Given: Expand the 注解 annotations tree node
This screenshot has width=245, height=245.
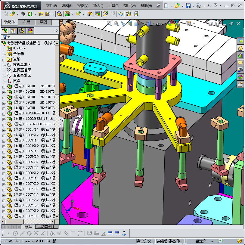Looking at the screenshot, I should coord(4,60).
